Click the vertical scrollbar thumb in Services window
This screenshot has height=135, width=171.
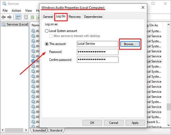[x=168, y=107]
